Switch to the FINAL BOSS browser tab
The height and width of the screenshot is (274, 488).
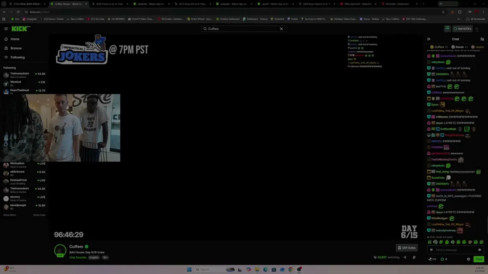pos(27,4)
